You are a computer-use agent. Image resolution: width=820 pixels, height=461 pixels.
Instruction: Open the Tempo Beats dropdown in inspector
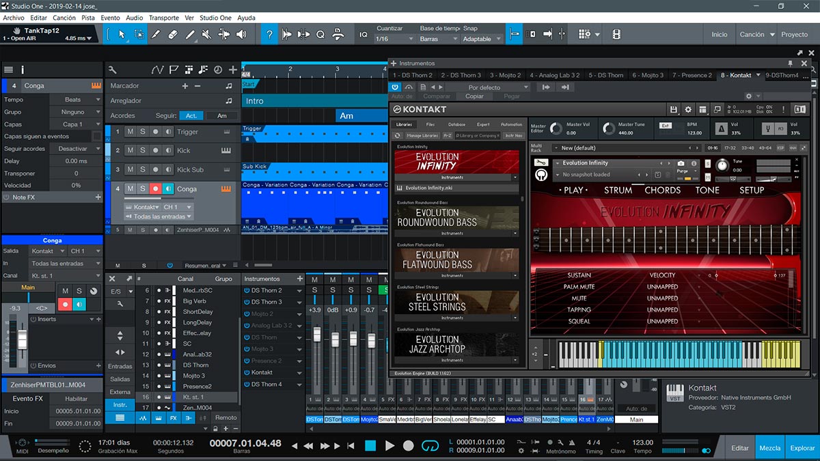pos(76,100)
